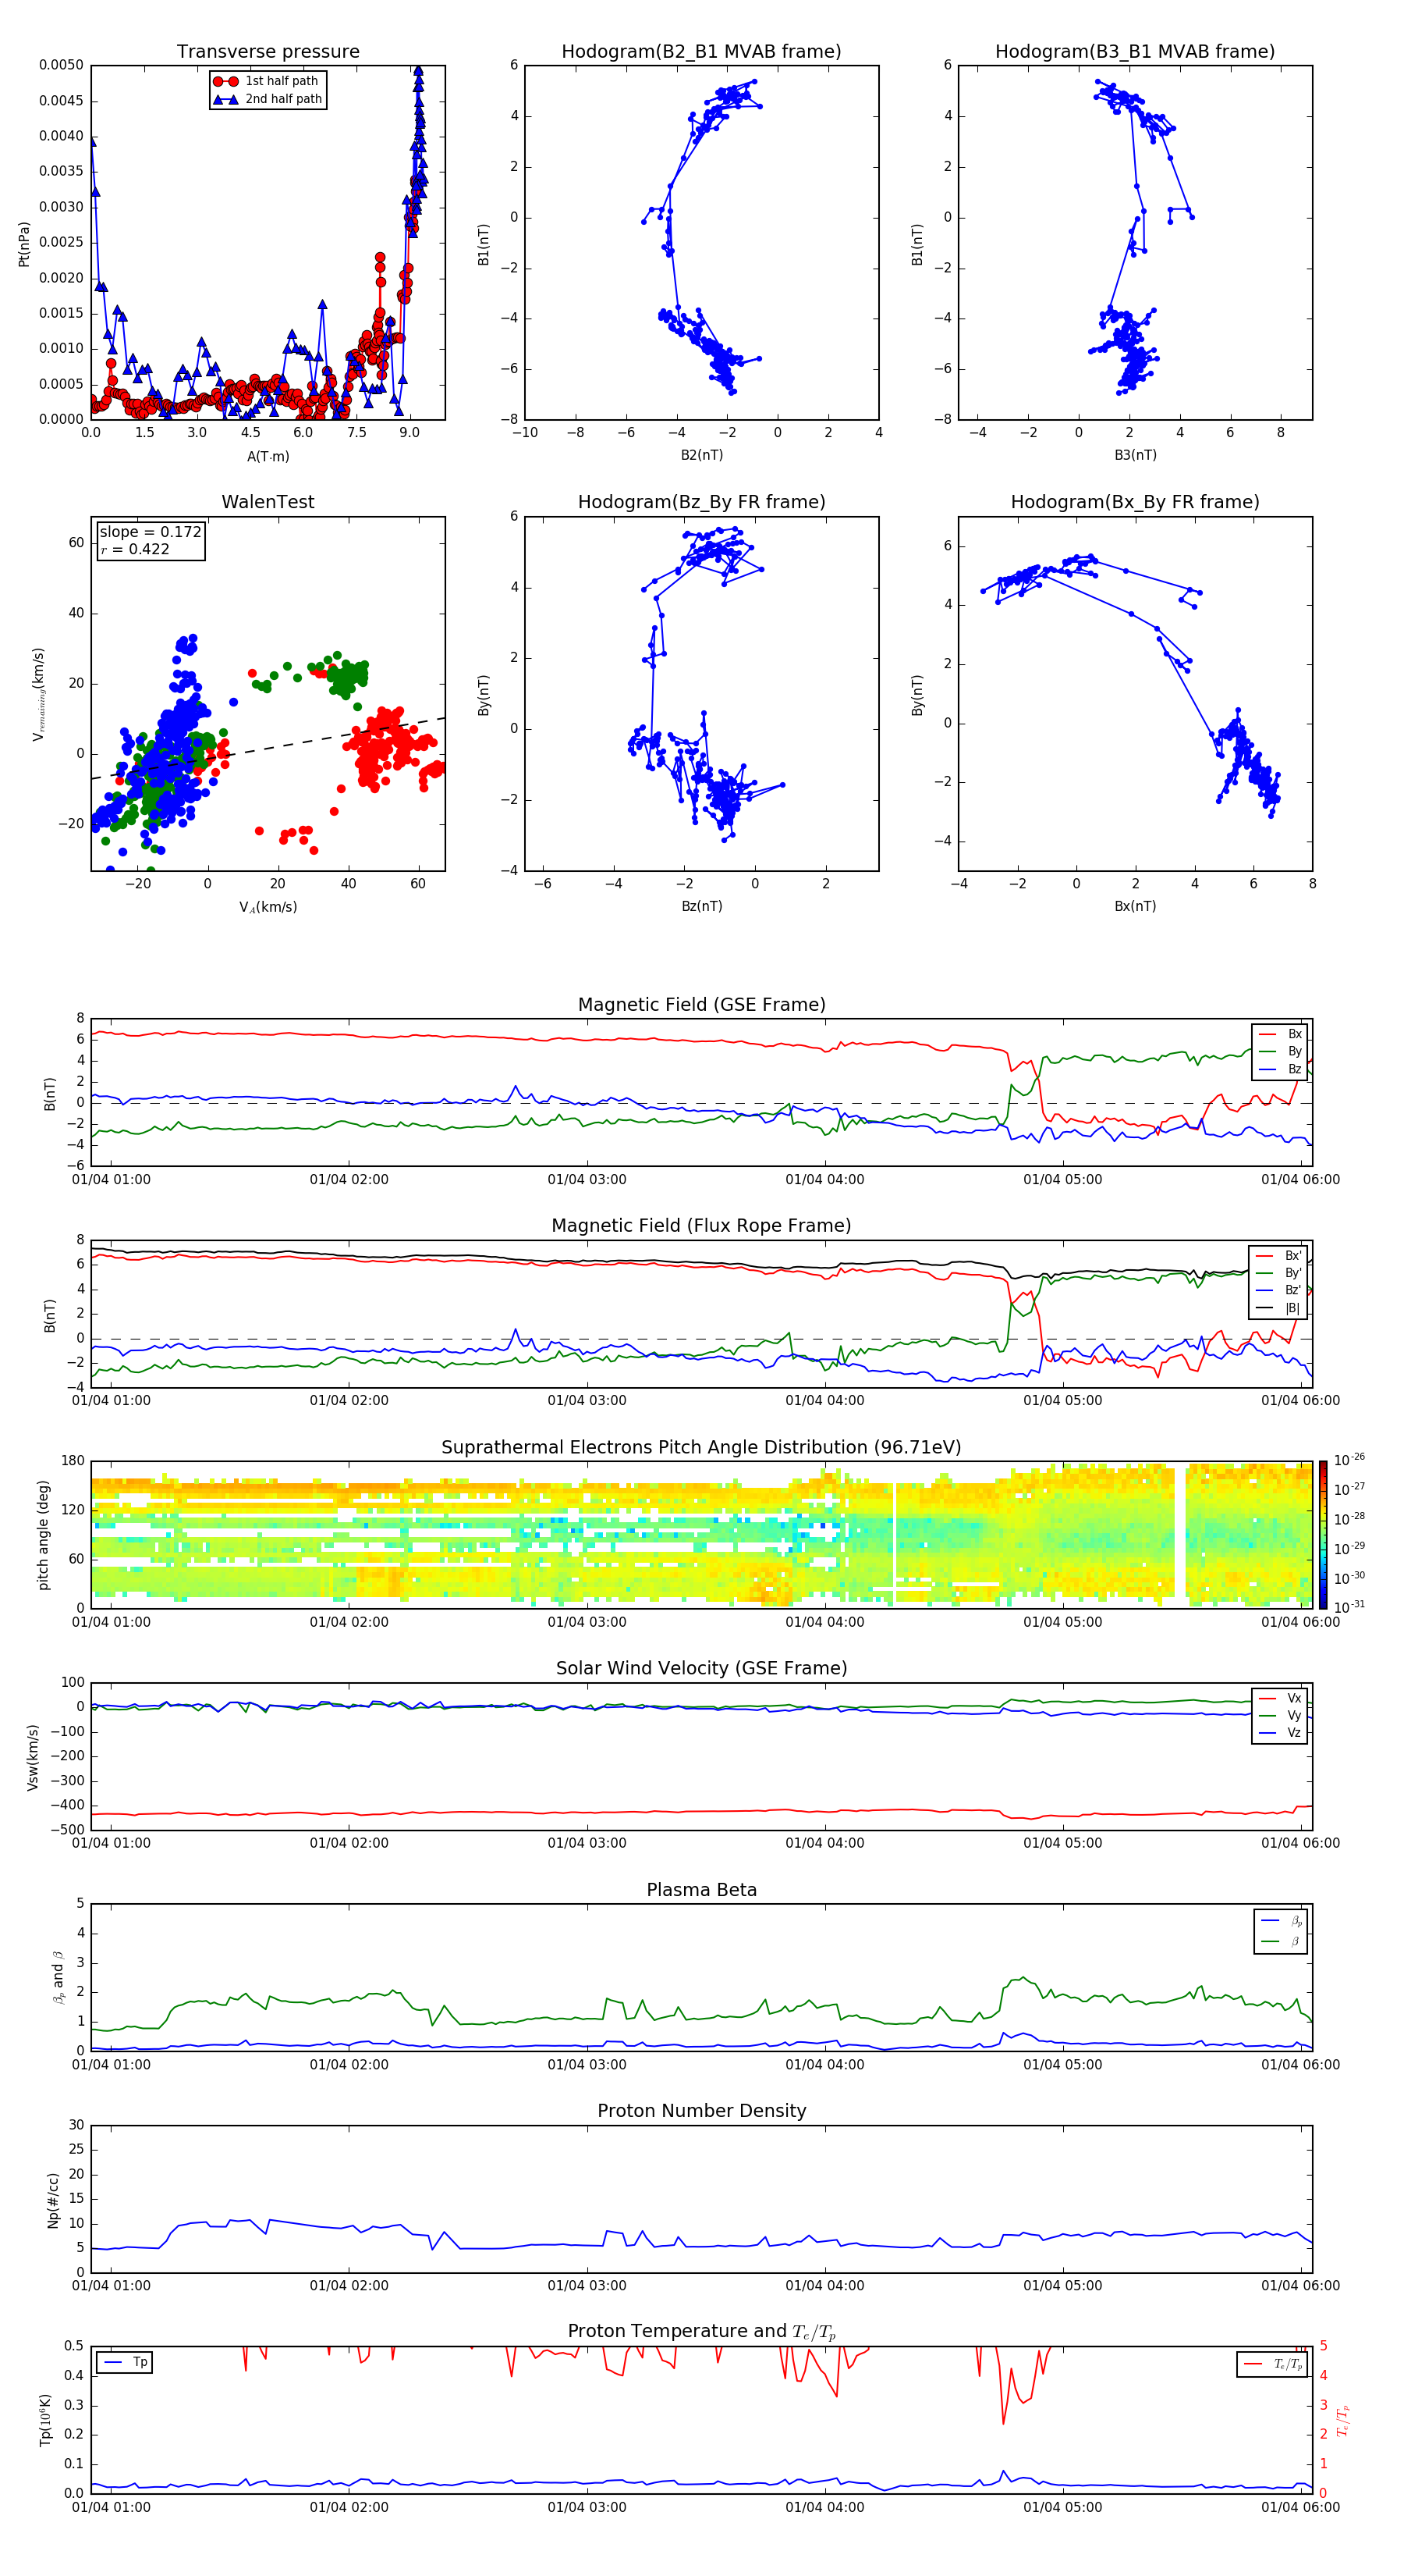Screen dimensions: 1404x2576
Task: Click the 'Proton Number Density' title
Action: [701, 2111]
